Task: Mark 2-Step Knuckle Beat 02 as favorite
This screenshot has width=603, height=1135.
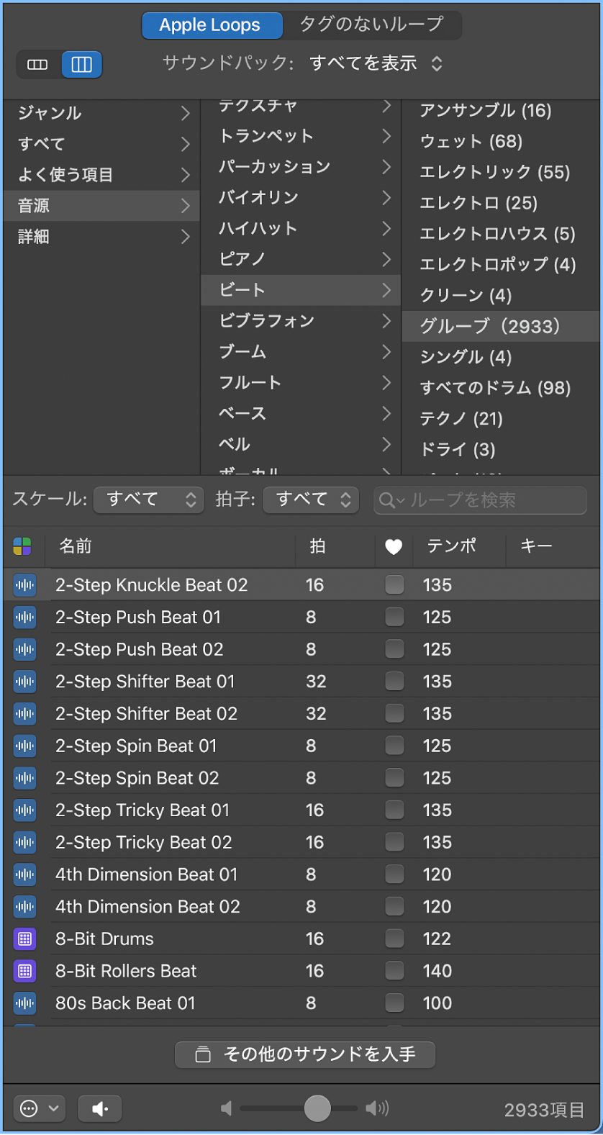Action: pyautogui.click(x=394, y=584)
